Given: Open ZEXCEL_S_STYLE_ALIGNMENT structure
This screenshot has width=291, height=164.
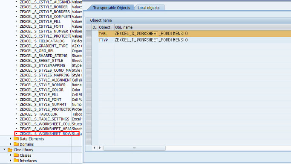Looking at the screenshot, I should [46, 80].
